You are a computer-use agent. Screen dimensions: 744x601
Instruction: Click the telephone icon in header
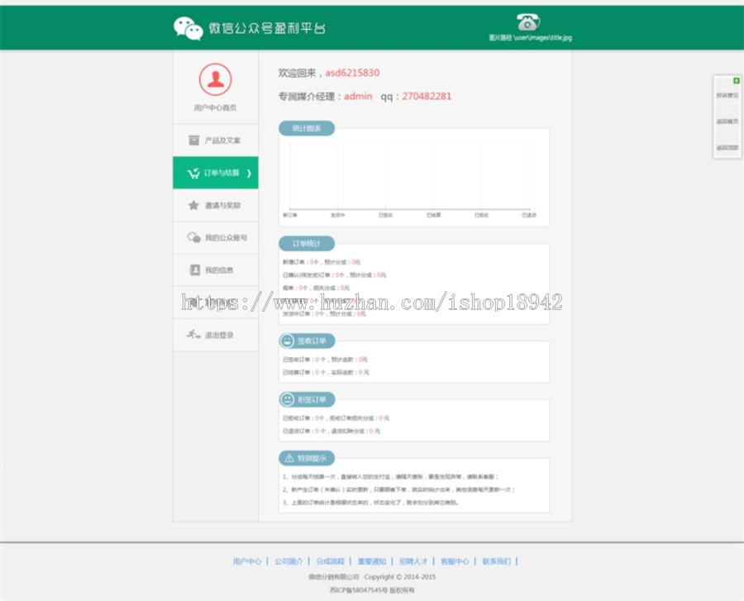[x=528, y=21]
